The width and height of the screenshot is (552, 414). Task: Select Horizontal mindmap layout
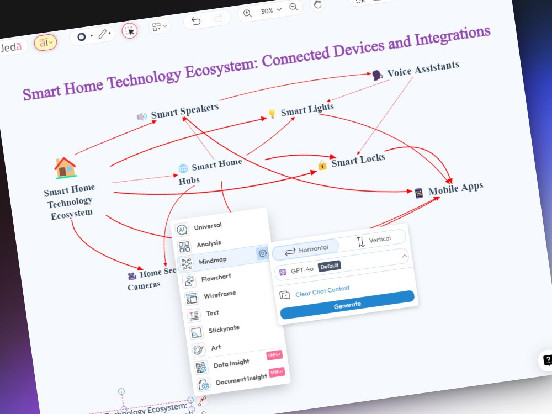(x=306, y=250)
